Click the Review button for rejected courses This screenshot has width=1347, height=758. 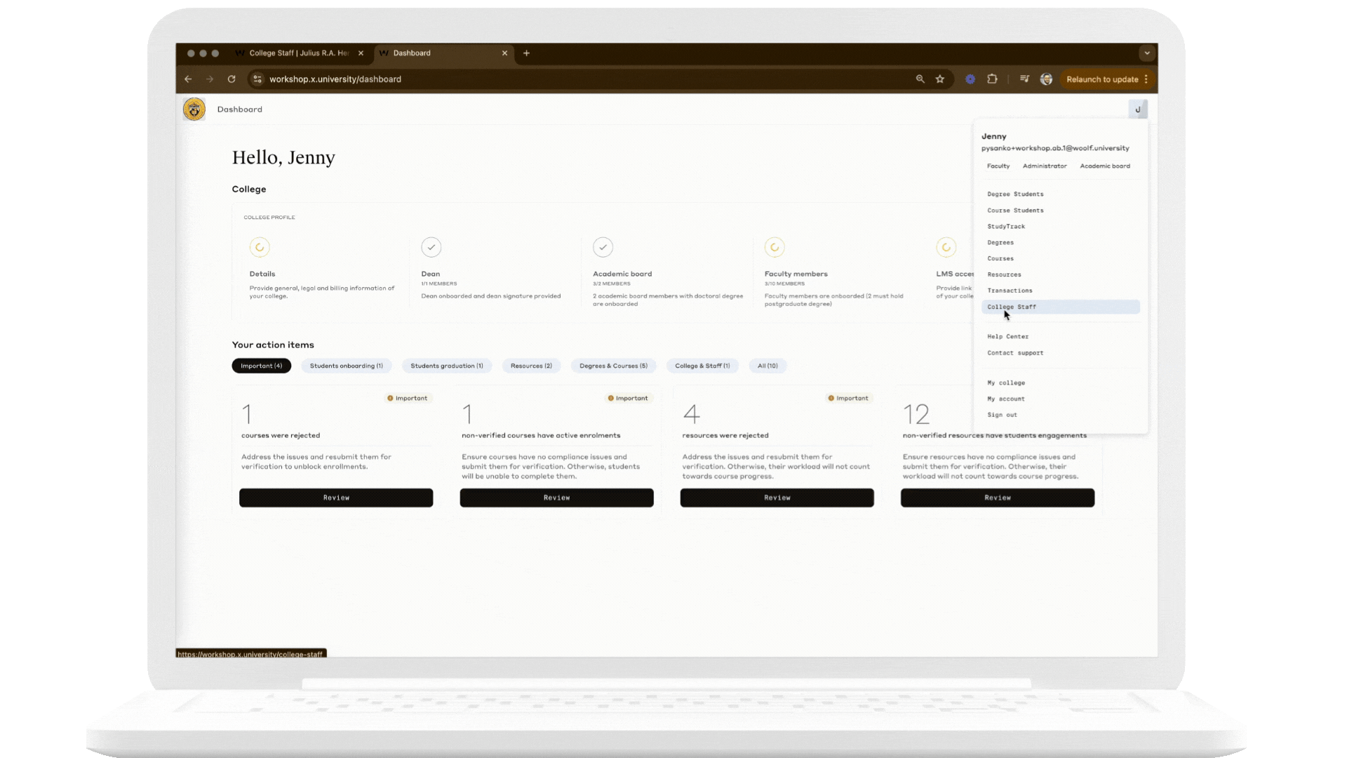tap(336, 498)
